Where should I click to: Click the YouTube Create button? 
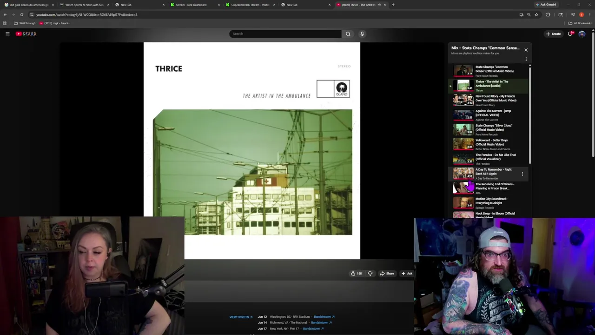point(554,33)
